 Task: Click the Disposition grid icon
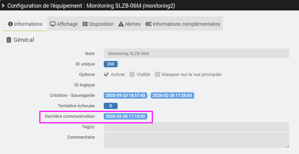point(85,24)
